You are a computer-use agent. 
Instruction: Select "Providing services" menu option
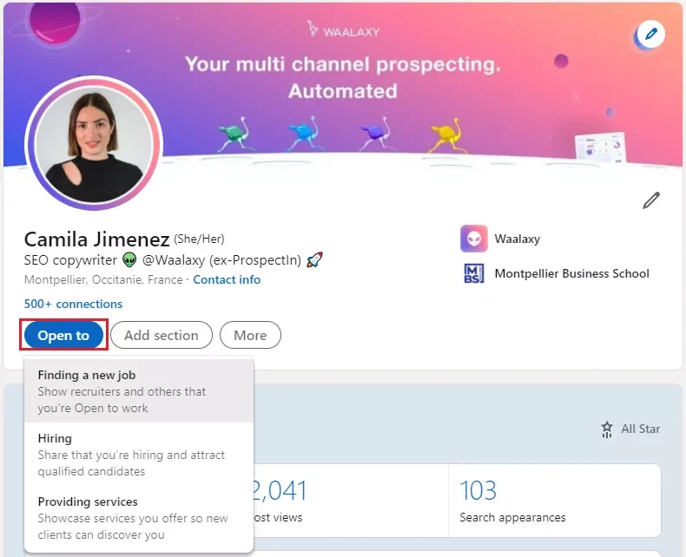click(x=139, y=518)
